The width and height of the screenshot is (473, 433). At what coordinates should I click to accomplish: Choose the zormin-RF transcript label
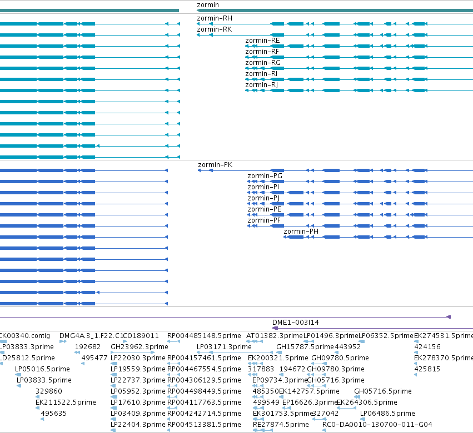[262, 52]
